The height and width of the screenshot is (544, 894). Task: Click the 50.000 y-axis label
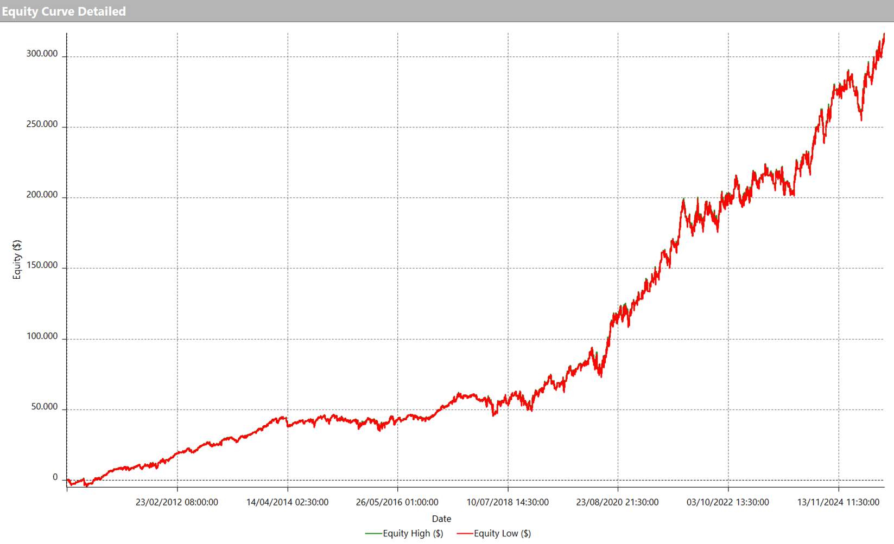tap(44, 407)
